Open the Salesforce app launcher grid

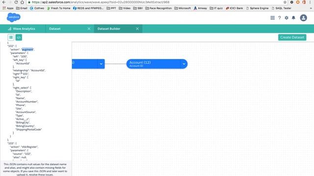[272, 18]
